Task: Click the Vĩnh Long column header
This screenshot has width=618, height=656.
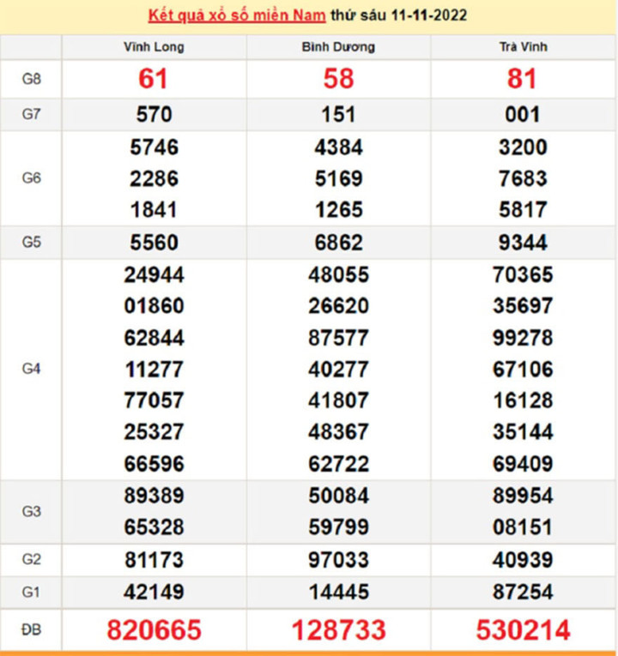Action: 154,47
